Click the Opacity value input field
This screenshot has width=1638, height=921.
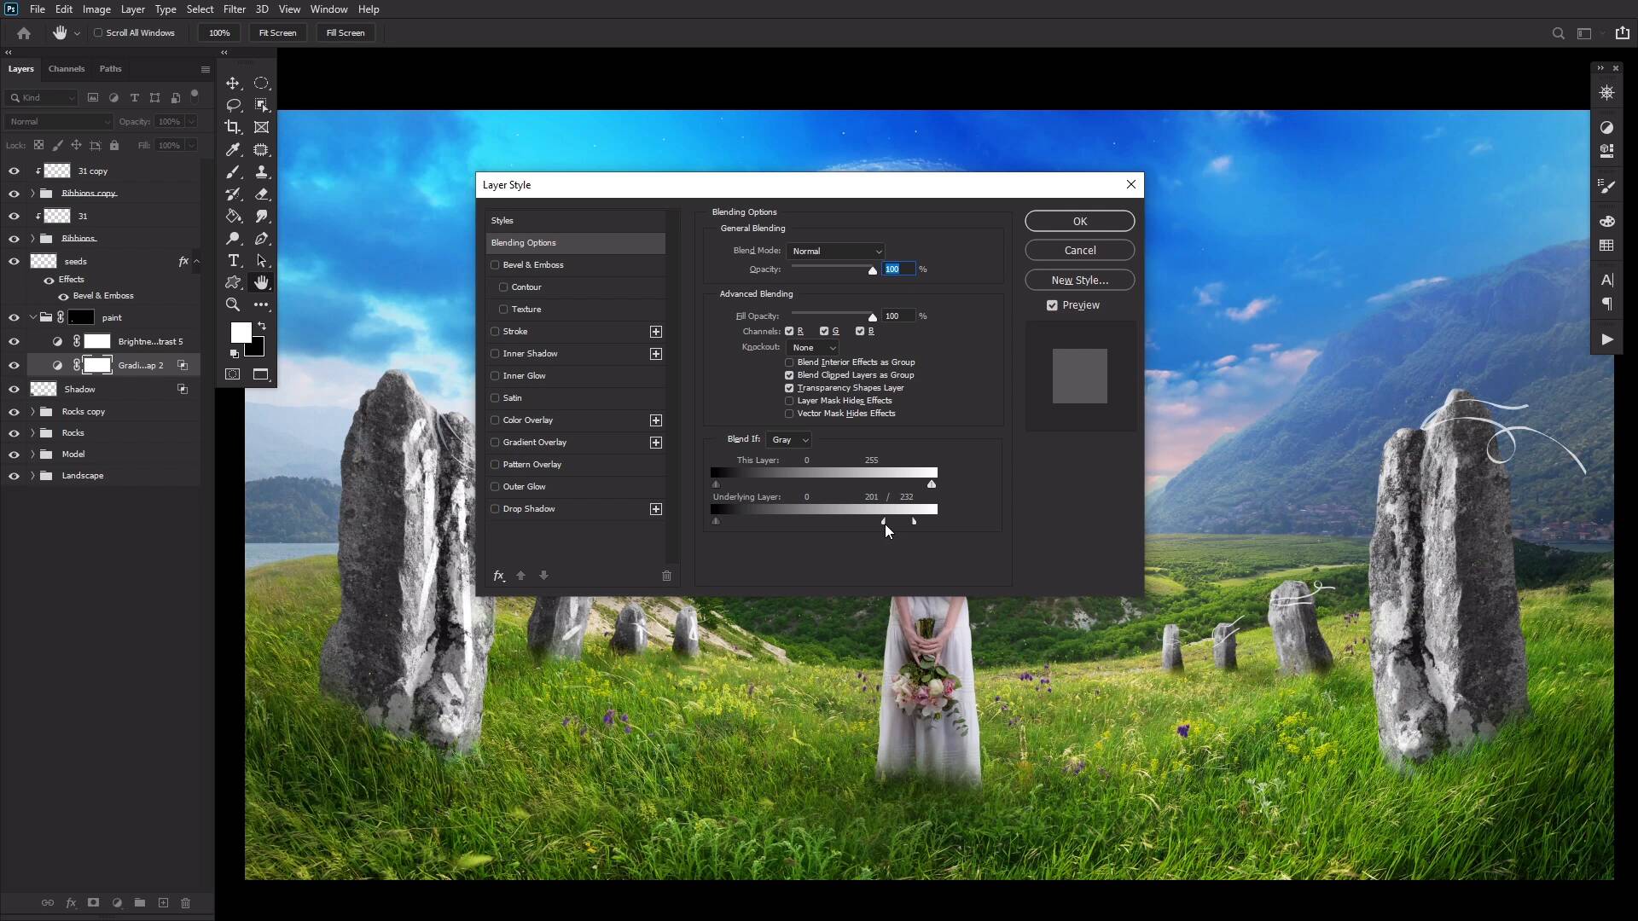[897, 269]
